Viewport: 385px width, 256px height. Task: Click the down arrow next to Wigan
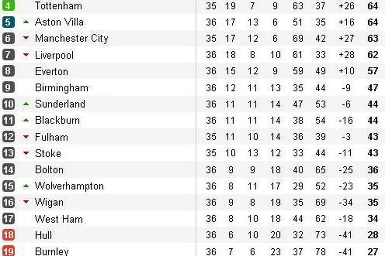click(26, 202)
